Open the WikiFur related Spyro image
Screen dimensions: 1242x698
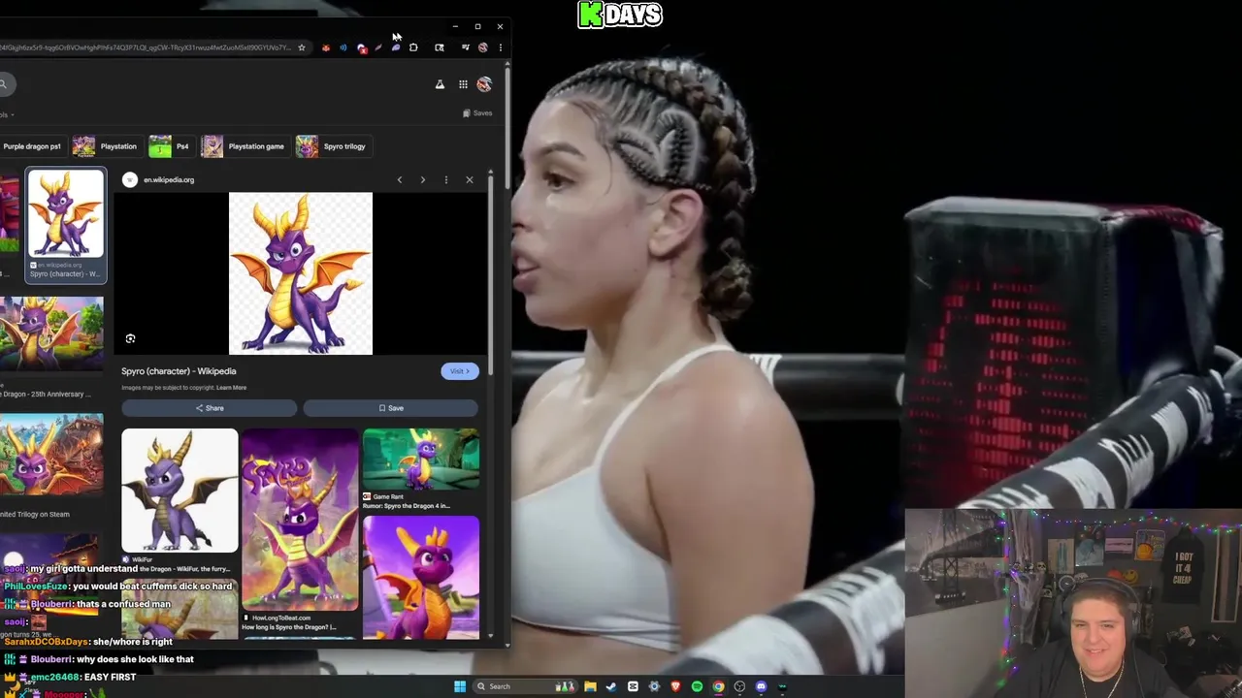tap(180, 491)
